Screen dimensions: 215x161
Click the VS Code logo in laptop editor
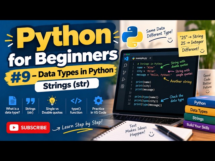(x=126, y=59)
